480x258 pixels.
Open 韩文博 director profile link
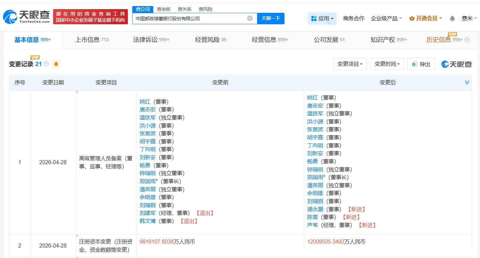click(x=148, y=221)
